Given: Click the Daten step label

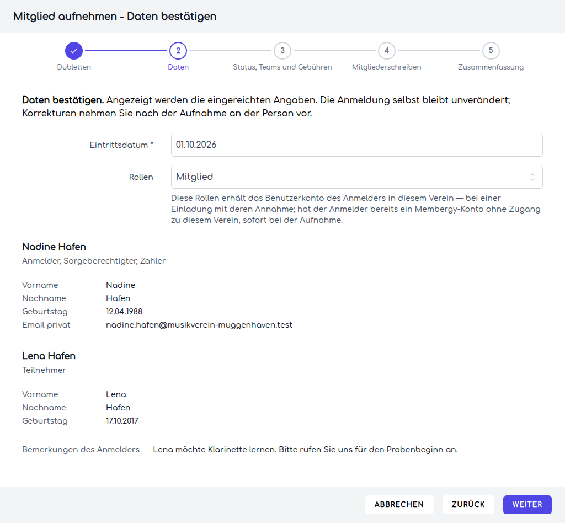Looking at the screenshot, I should click(x=178, y=67).
